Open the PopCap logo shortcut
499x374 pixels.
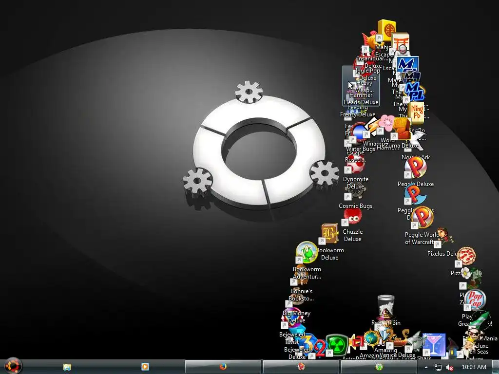475,299
